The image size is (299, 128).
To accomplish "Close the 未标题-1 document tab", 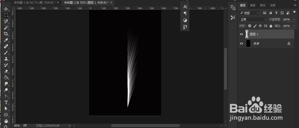I will [x=58, y=2].
